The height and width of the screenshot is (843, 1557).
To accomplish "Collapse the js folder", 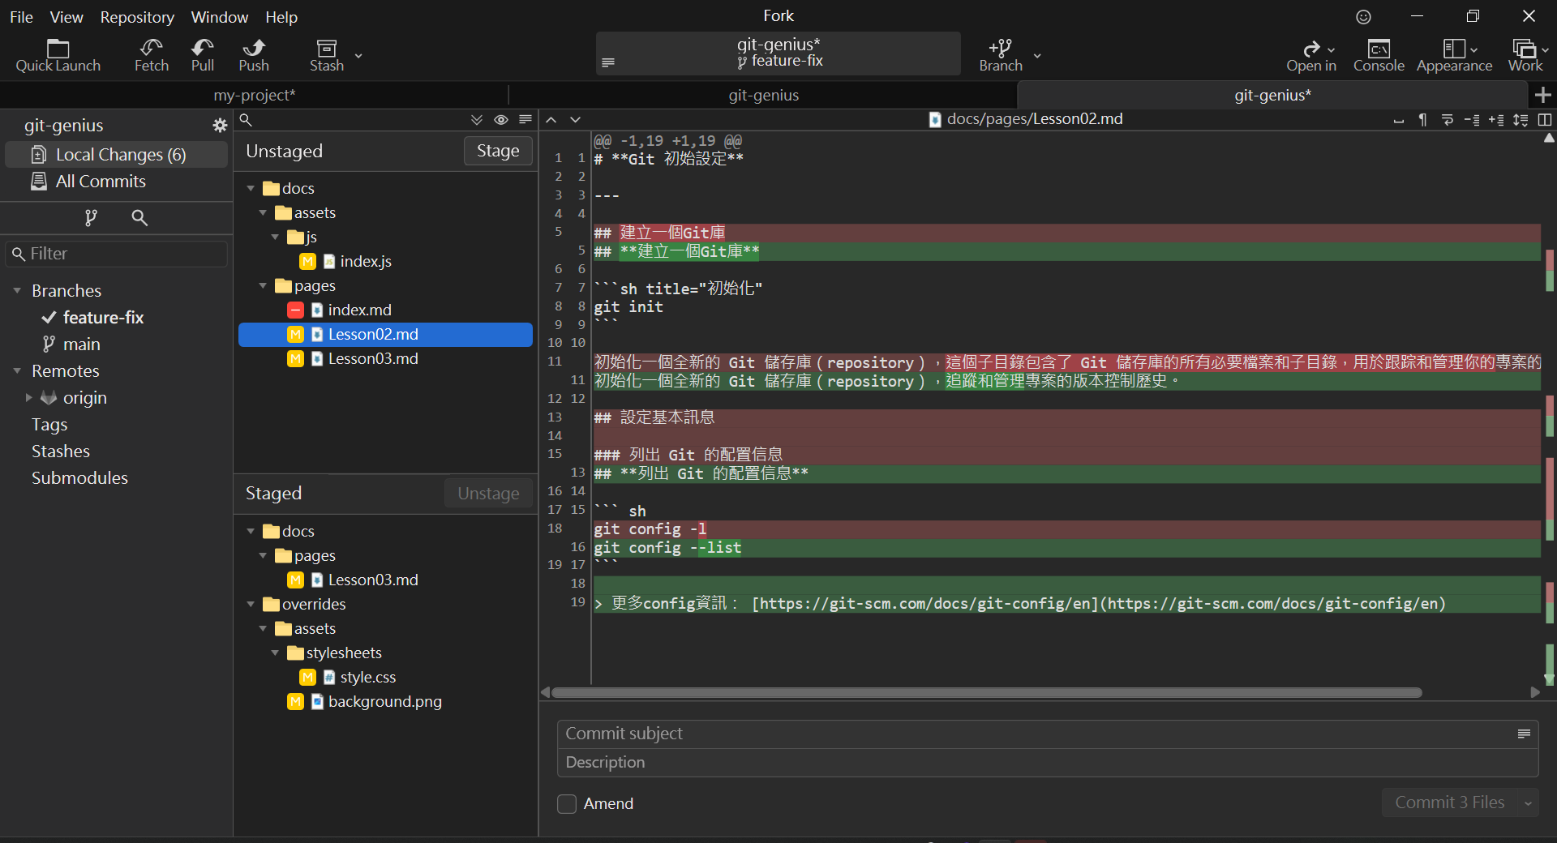I will (275, 237).
